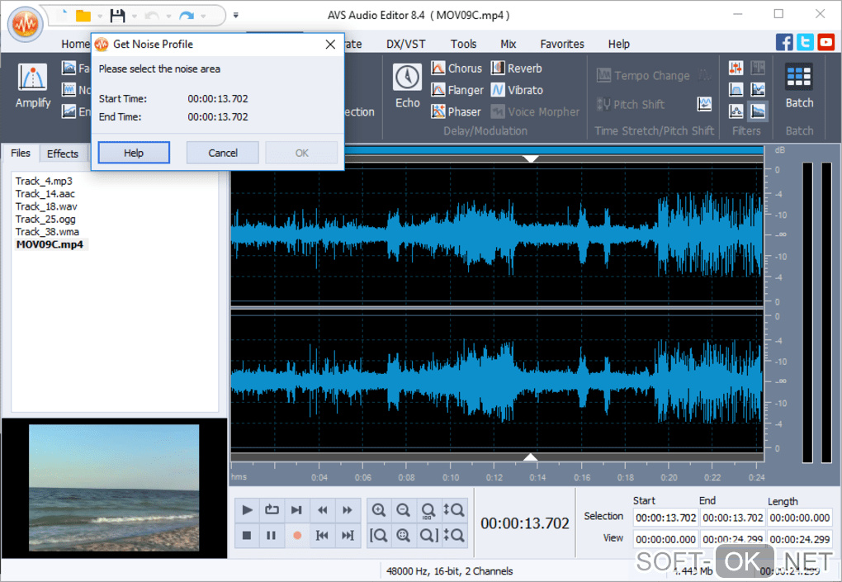Switch to the Effects panel tab
The image size is (842, 582).
point(63,154)
